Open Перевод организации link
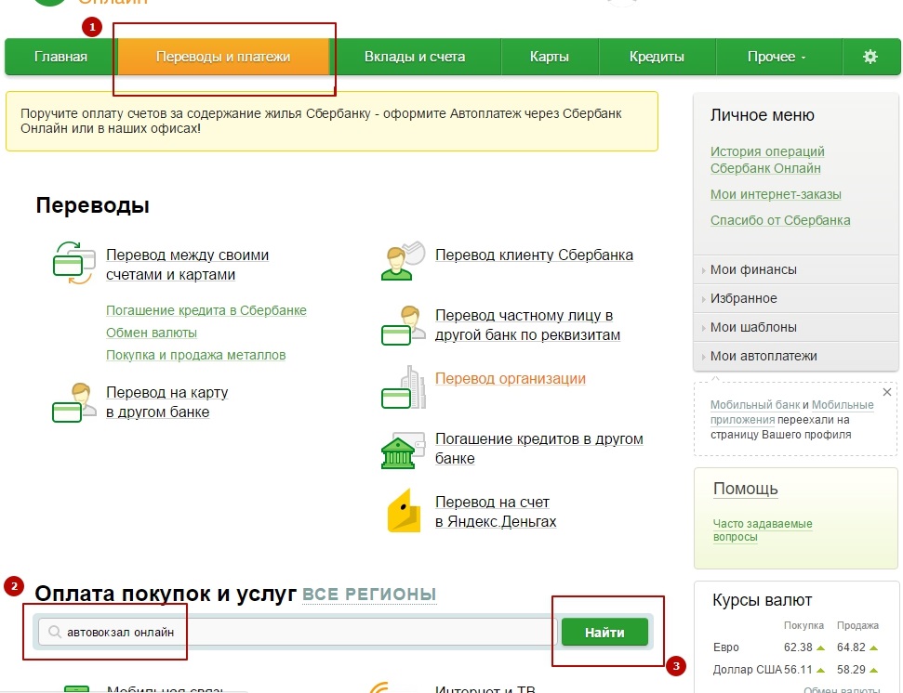The width and height of the screenshot is (903, 693). [511, 378]
